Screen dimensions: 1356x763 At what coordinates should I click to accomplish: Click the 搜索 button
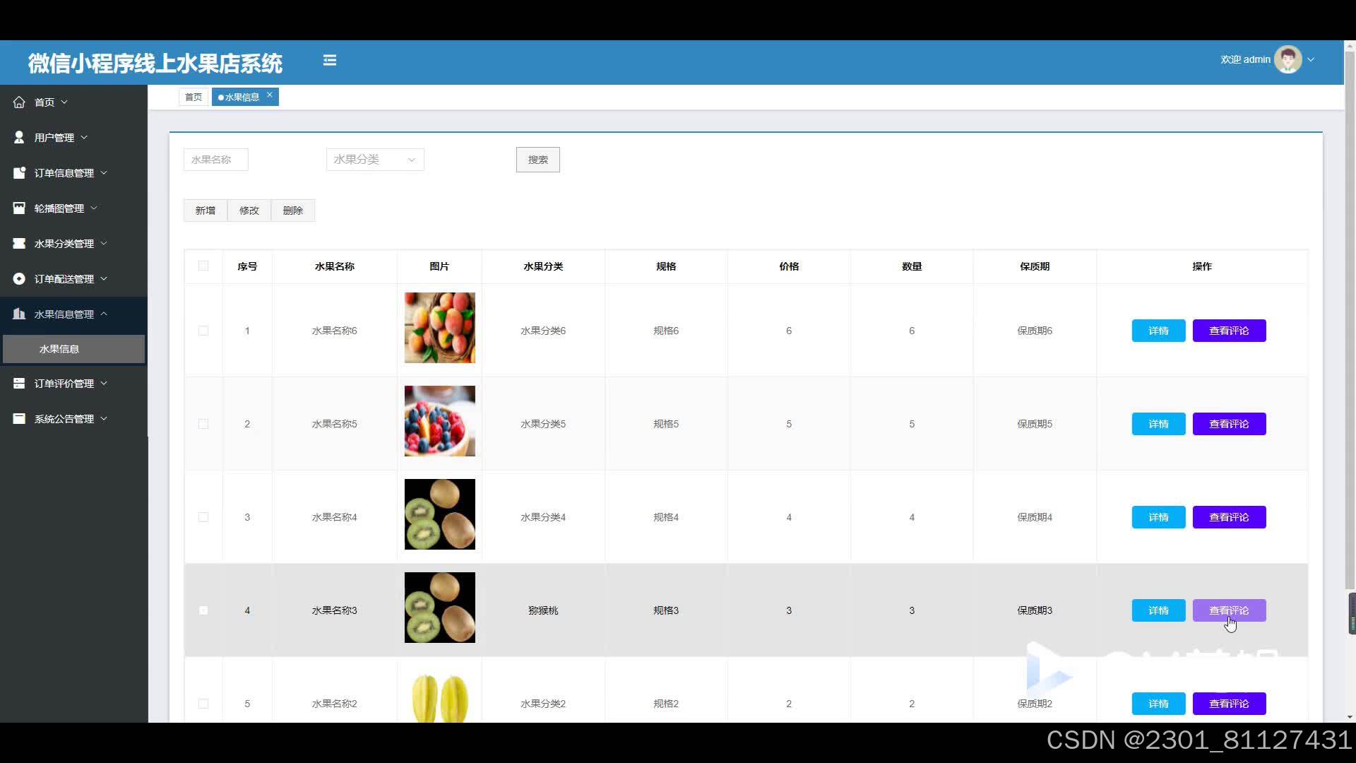click(538, 160)
